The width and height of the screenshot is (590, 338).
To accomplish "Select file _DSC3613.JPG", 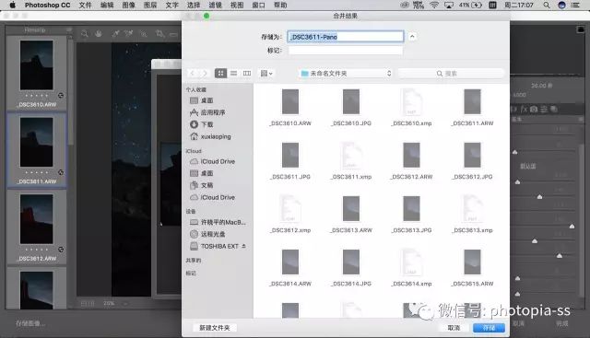I will pos(412,214).
